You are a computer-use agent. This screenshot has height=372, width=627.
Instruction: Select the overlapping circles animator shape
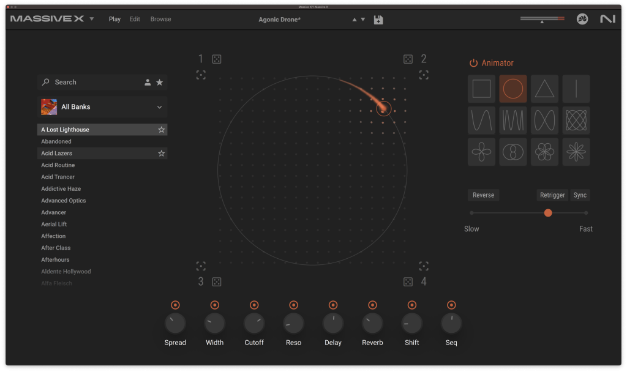pos(513,152)
